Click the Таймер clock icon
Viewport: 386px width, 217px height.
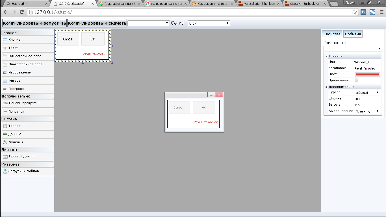click(5, 126)
